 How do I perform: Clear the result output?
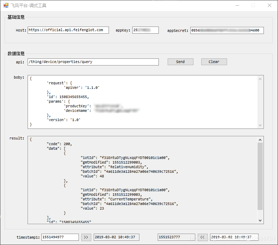(x=214, y=62)
